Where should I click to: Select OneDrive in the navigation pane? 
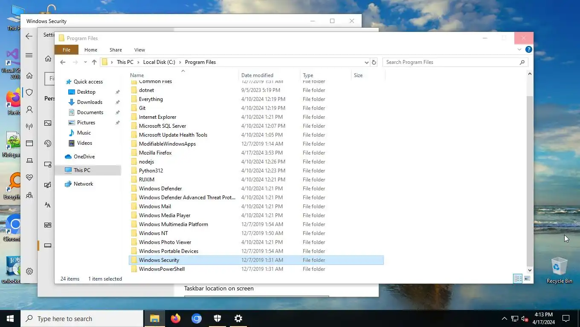[84, 157]
